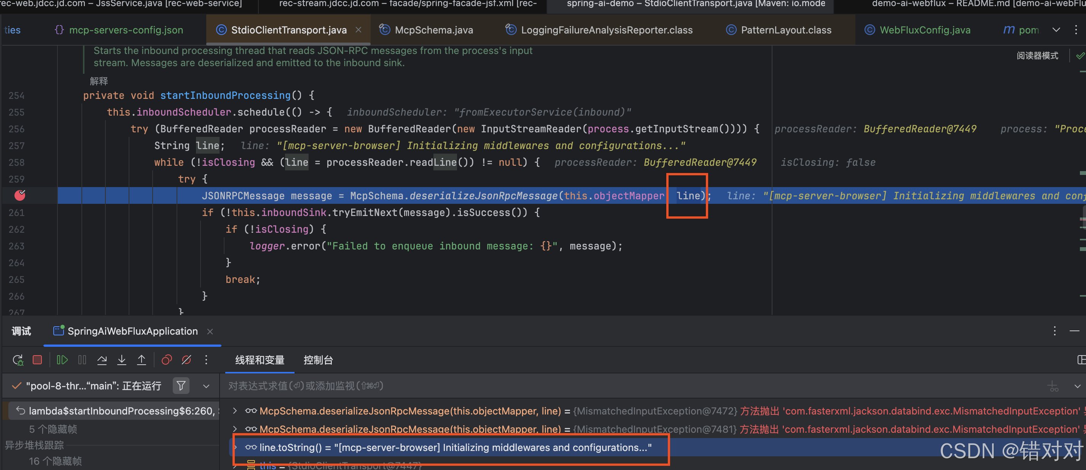1086x470 pixels.
Task: Click the expression evaluation input field
Action: click(379, 385)
